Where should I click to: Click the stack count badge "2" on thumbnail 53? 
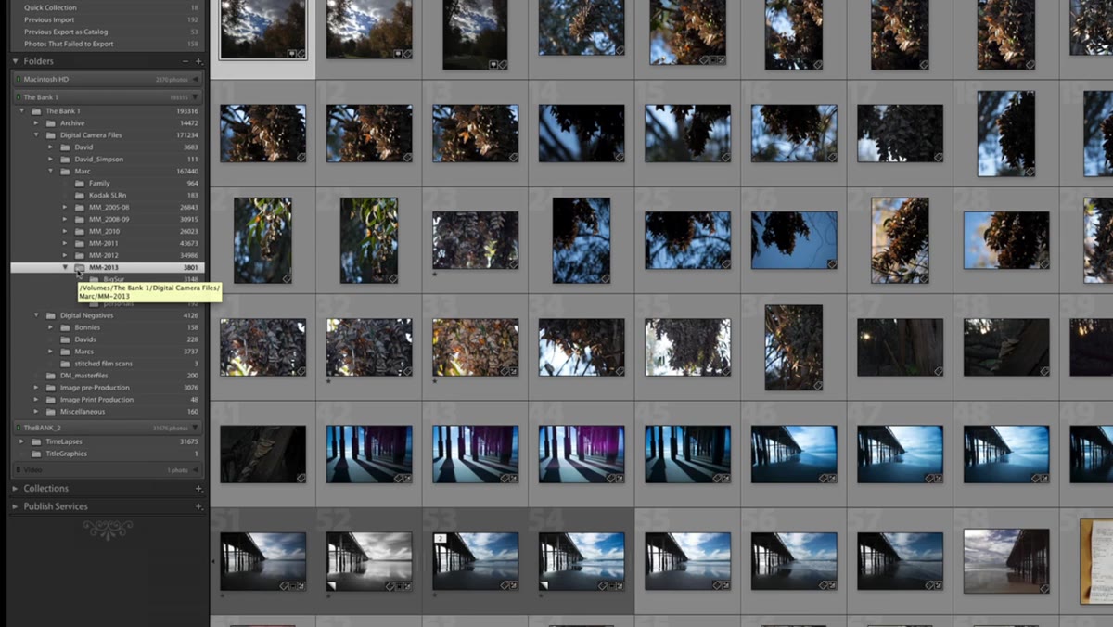[x=441, y=538]
